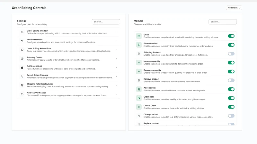Turn on the Change variant toggle
The height and width of the screenshot is (144, 257).
click(231, 116)
